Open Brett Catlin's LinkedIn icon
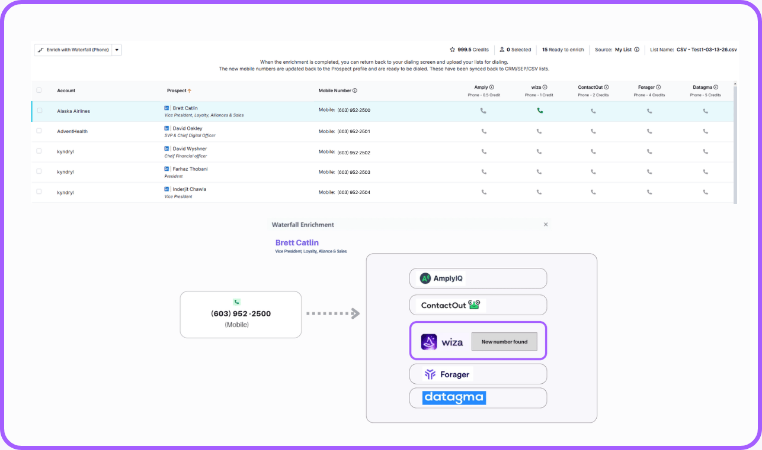The image size is (762, 450). [167, 108]
